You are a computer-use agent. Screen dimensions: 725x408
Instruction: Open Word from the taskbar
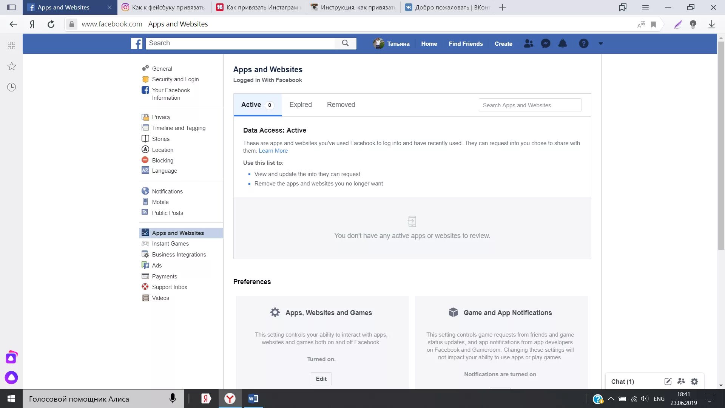253,399
